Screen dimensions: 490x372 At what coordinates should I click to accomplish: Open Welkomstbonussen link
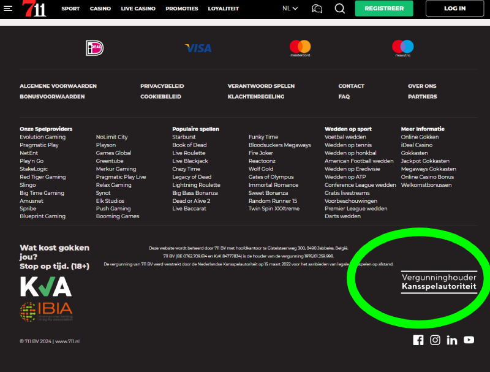tap(426, 184)
